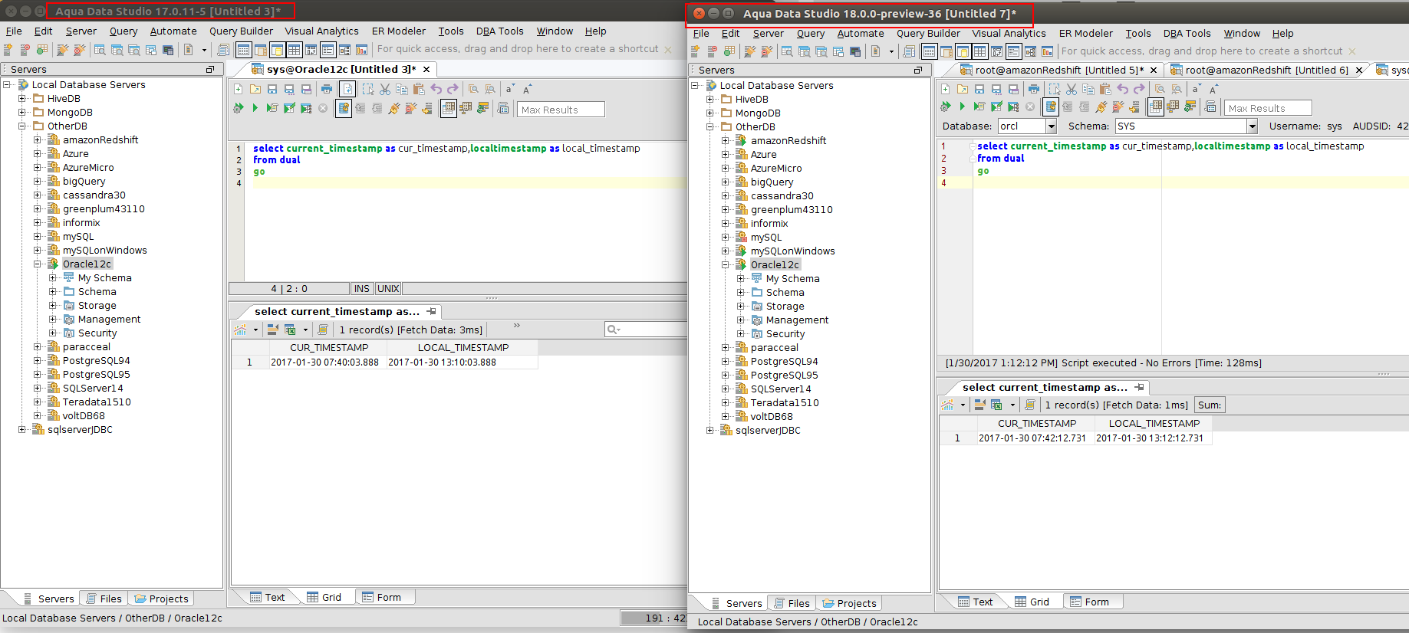Toggle Grid Results view in 17.0 editor toolbar

[449, 108]
